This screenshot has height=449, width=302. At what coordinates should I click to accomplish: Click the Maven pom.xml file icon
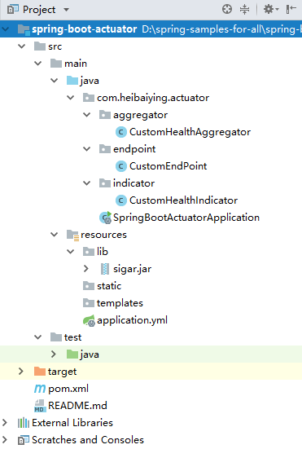[x=39, y=389]
